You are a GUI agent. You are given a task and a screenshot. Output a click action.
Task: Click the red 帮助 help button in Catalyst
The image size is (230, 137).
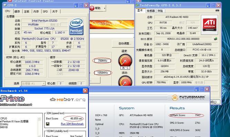click(95, 8)
